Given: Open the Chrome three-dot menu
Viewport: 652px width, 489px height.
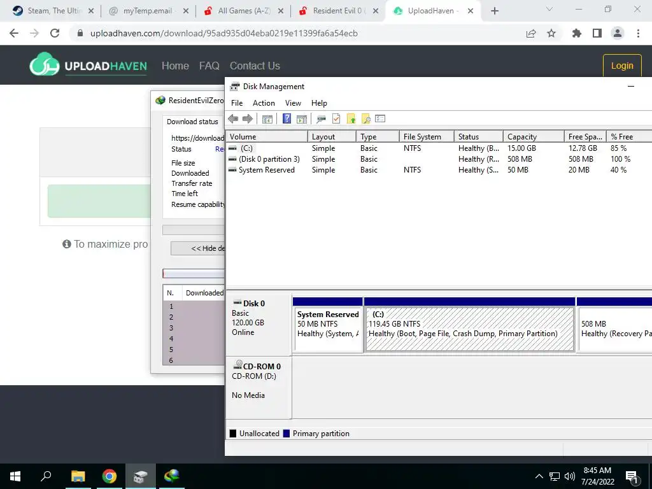Looking at the screenshot, I should (638, 33).
